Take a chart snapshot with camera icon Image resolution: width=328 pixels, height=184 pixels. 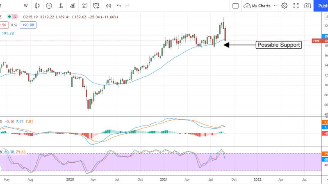pyautogui.click(x=307, y=6)
